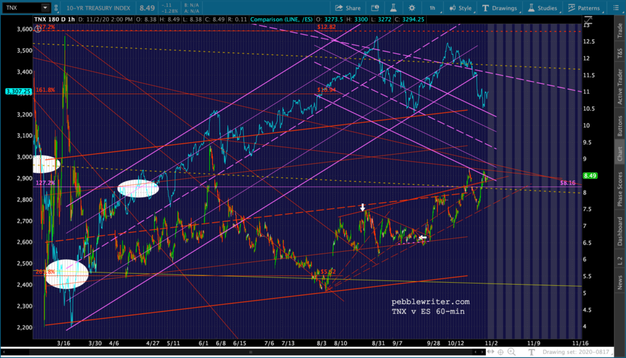Open the Active Trader side tab
The image size is (626, 358).
click(x=620, y=87)
